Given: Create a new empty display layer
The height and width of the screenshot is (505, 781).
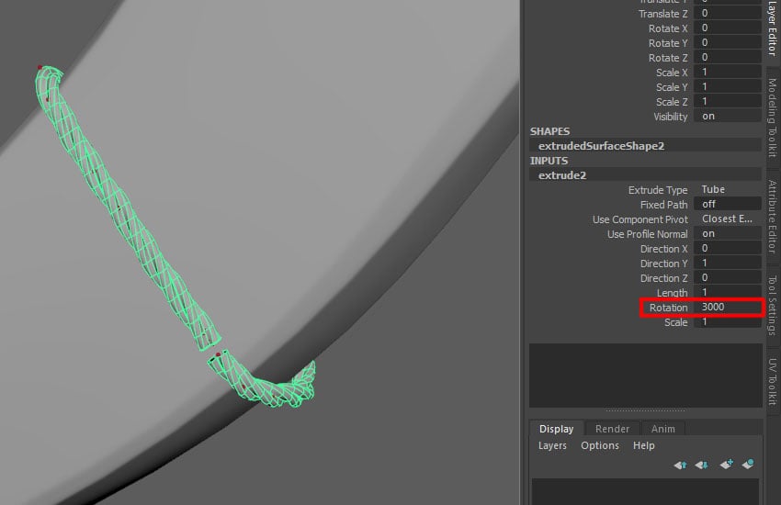Looking at the screenshot, I should coord(726,465).
